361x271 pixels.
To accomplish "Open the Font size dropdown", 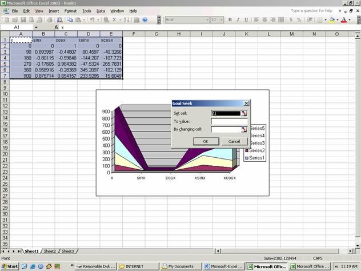I will coord(222,20).
